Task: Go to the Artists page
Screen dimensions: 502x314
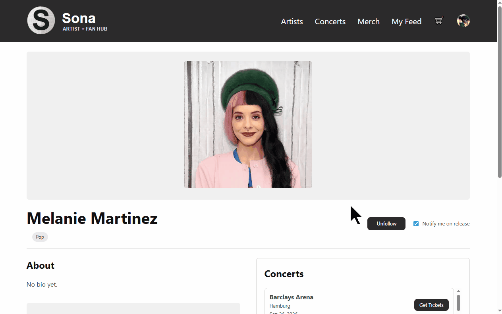Action: [292, 21]
